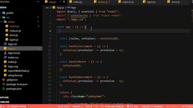Click tabnine starter in status bar
Viewport: 193px width, 108px height.
coord(18,106)
